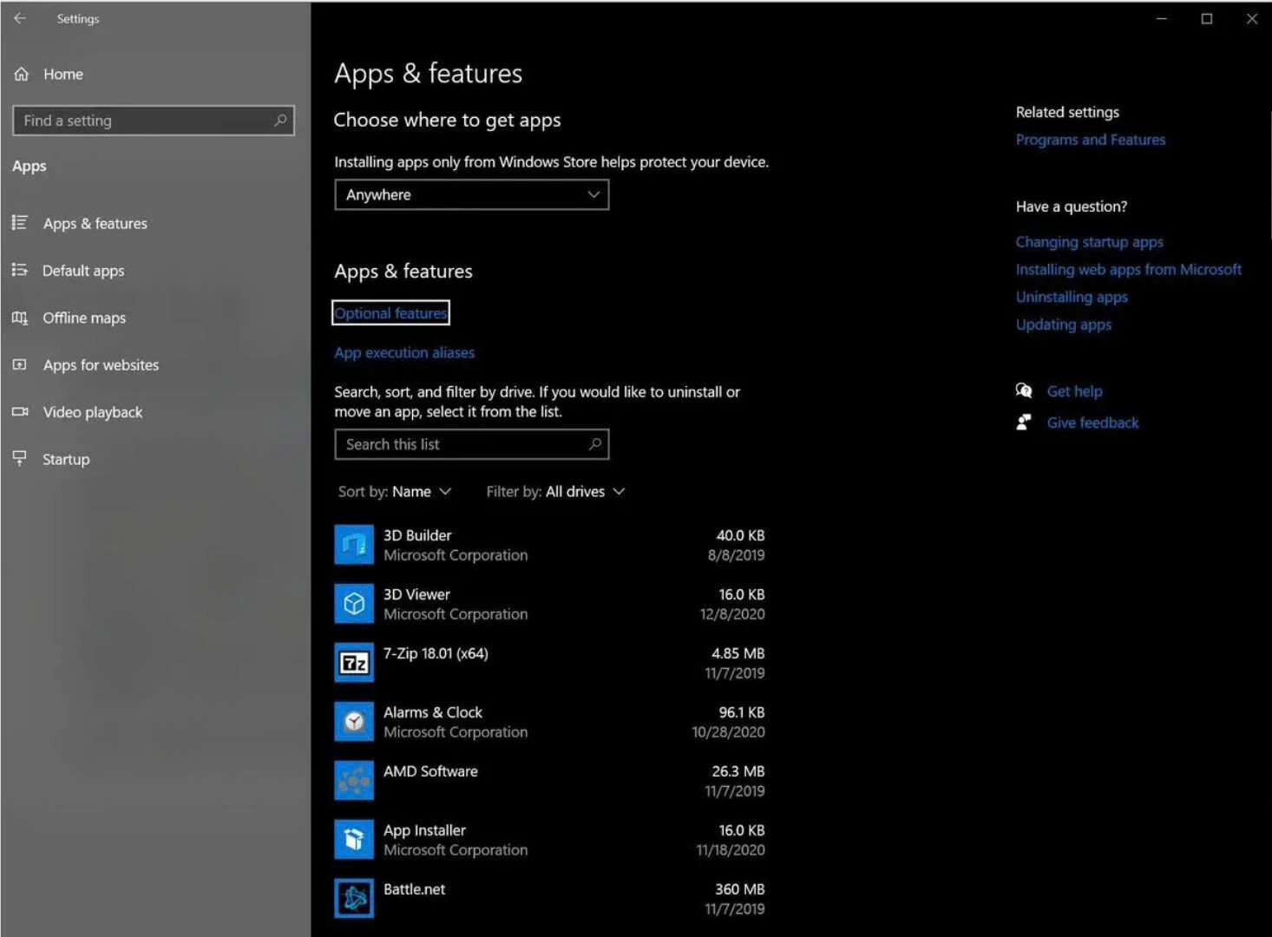Viewport: 1272px width, 937px height.
Task: Select the Alarms & Clock icon
Action: tap(354, 722)
